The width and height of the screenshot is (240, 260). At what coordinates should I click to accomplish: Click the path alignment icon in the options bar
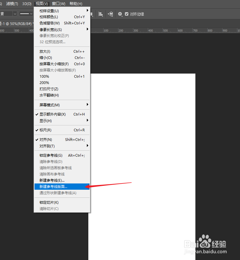coord(101,14)
